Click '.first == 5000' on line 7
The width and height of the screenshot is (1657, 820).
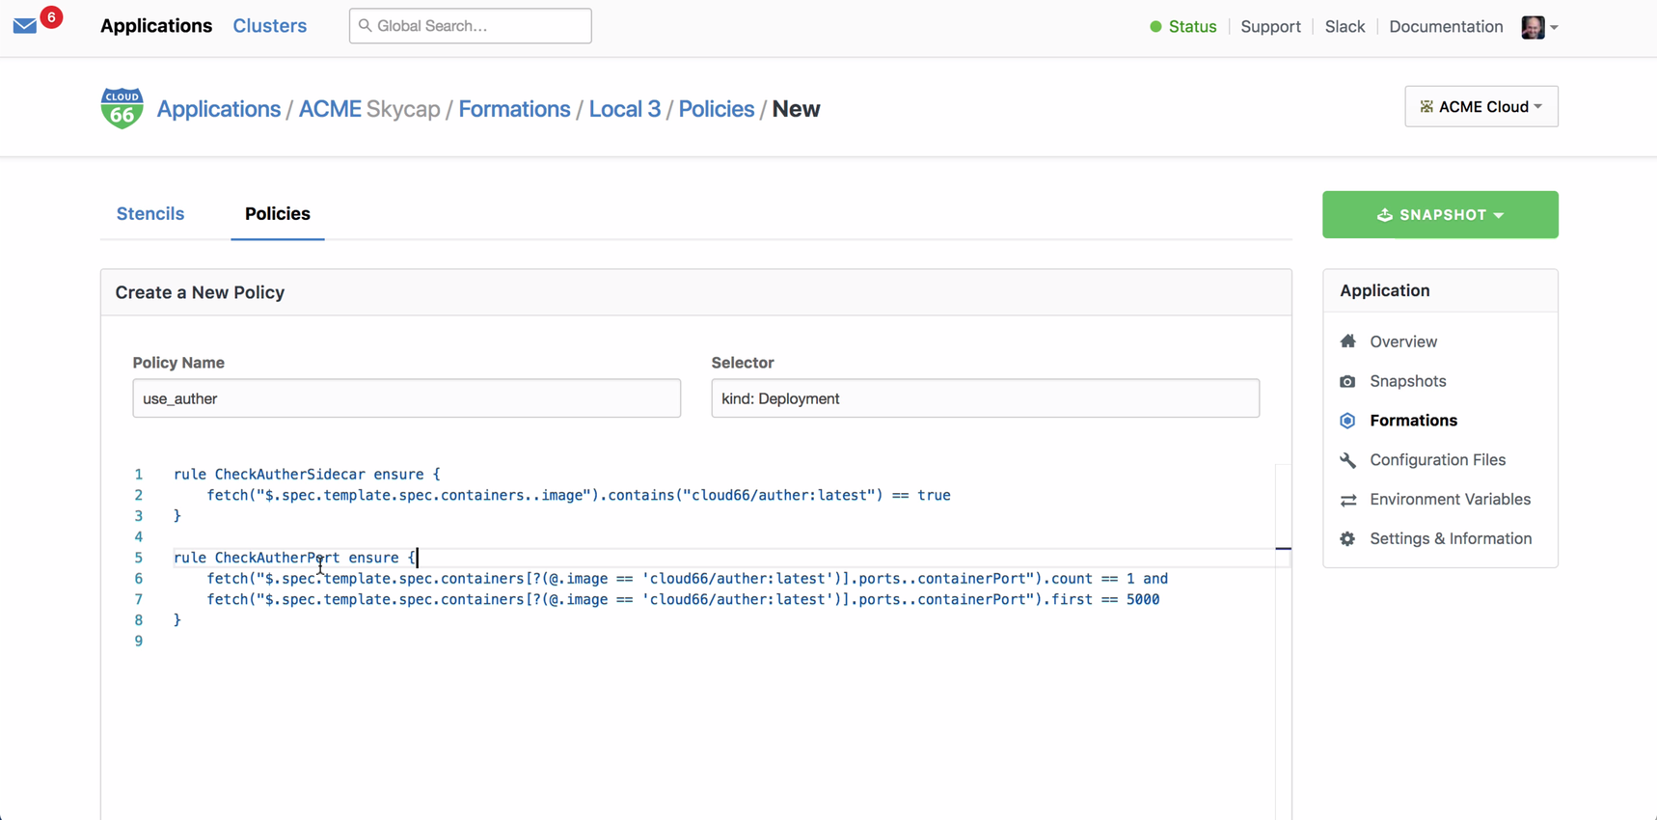point(1101,600)
